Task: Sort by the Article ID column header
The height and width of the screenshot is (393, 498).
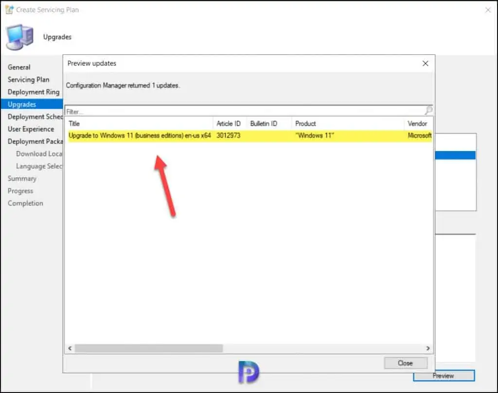Action: click(229, 124)
